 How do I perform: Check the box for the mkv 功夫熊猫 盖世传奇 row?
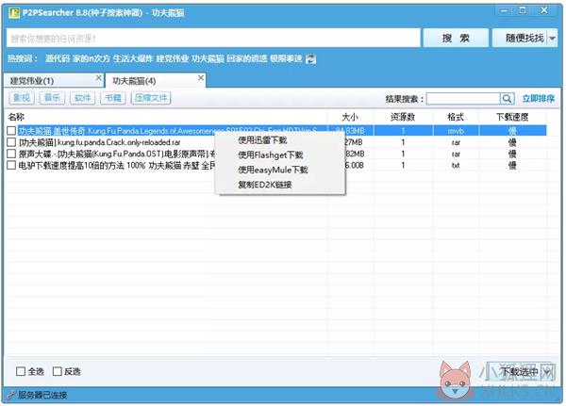click(x=11, y=131)
